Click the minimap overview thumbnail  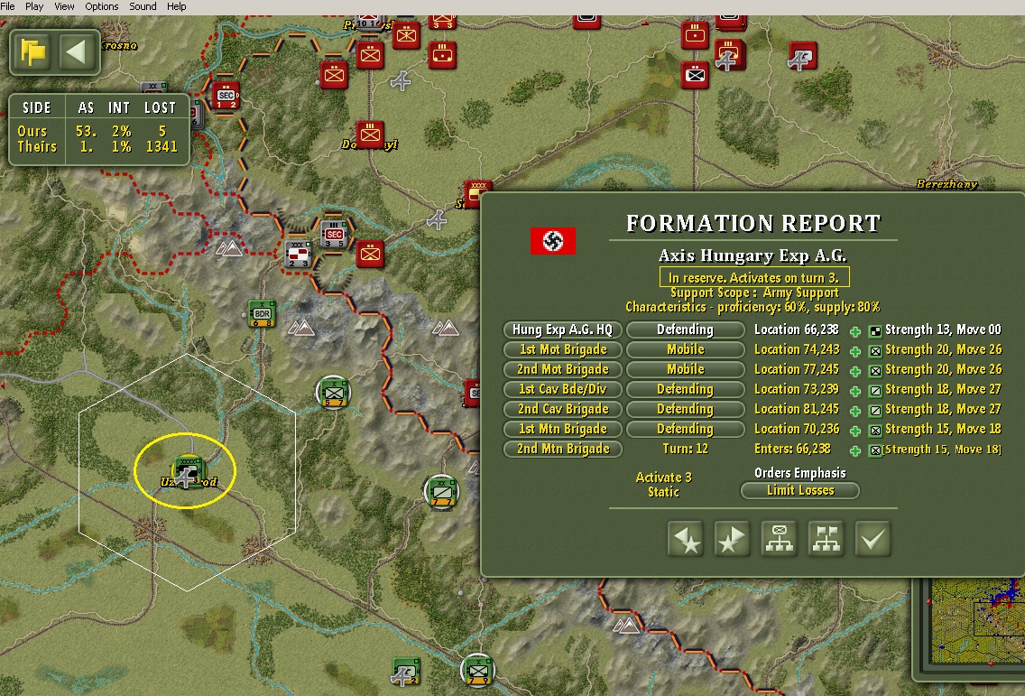978,621
